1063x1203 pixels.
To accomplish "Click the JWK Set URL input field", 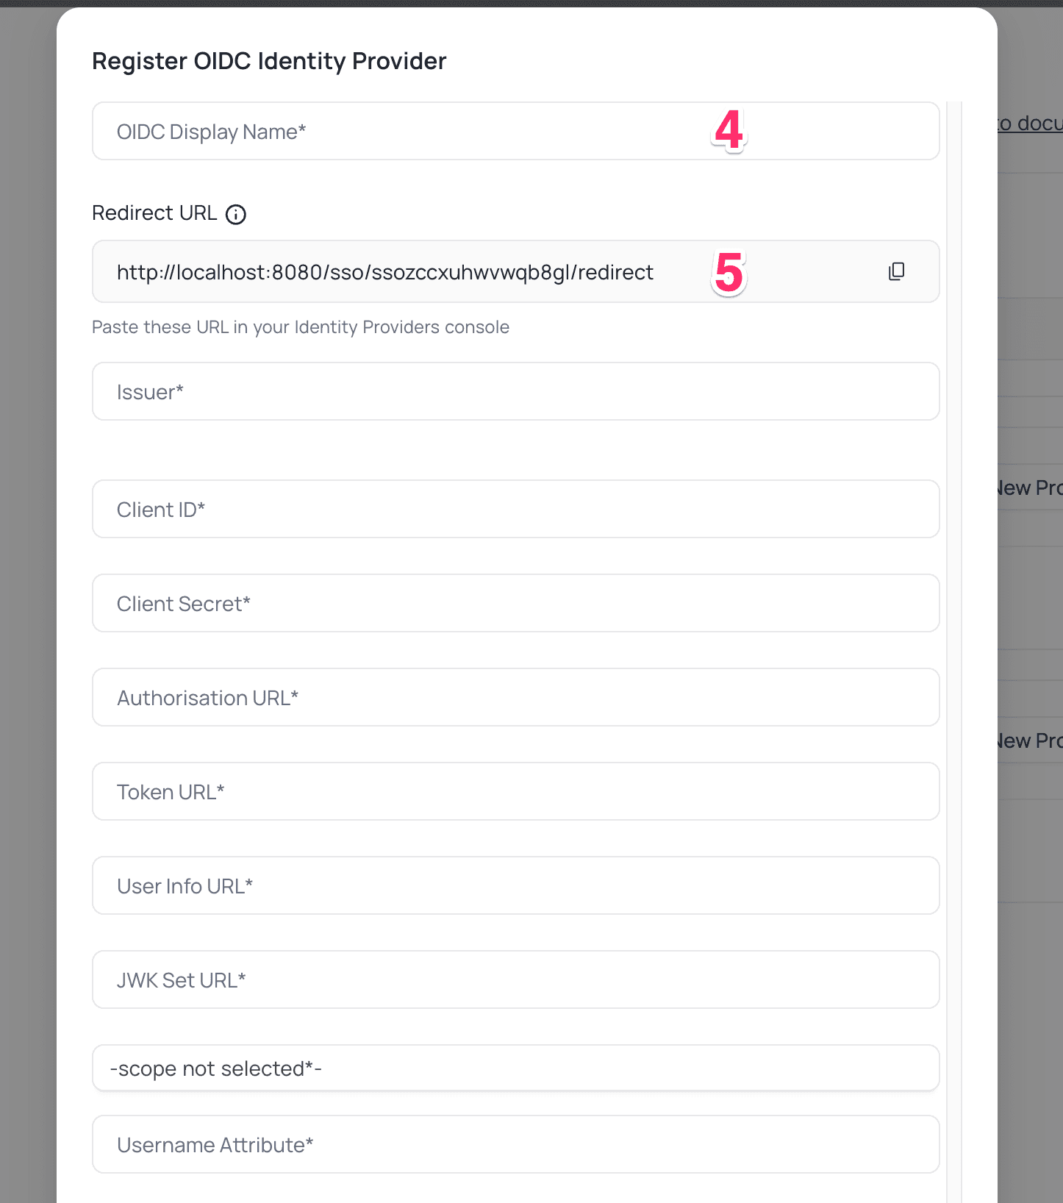I will 515,979.
